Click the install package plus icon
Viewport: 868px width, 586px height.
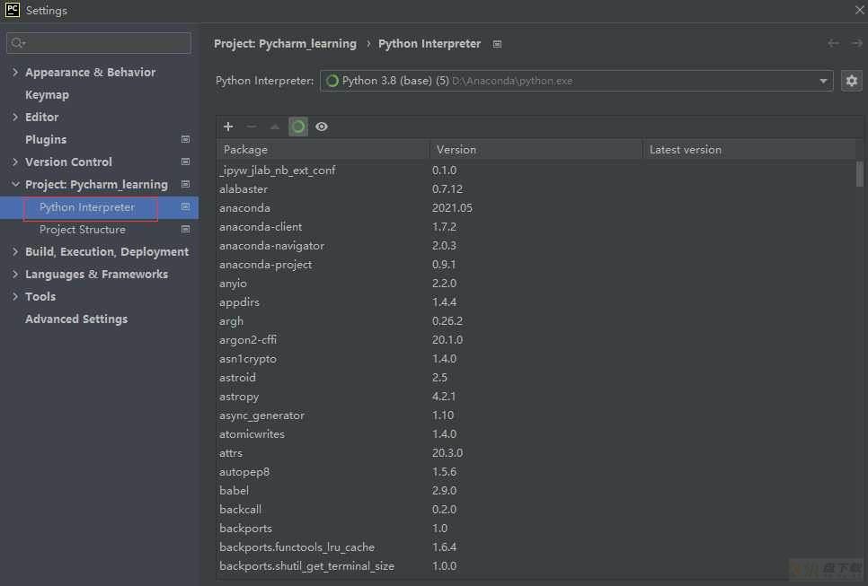(228, 127)
